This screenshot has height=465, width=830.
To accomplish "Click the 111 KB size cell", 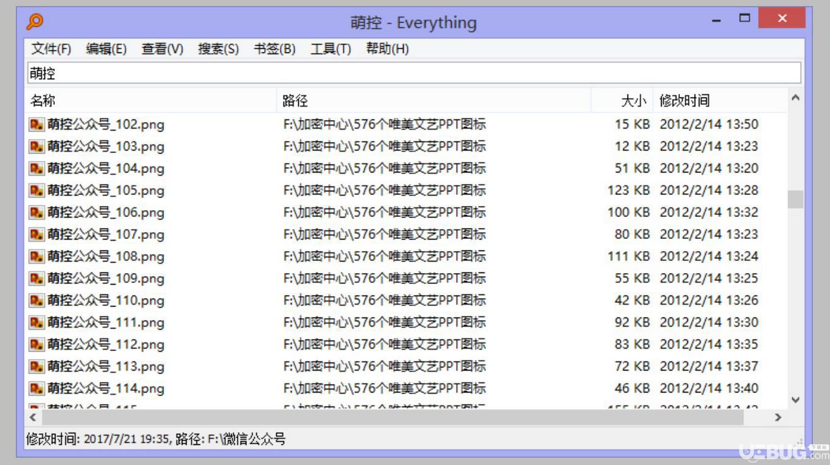I will click(x=629, y=257).
